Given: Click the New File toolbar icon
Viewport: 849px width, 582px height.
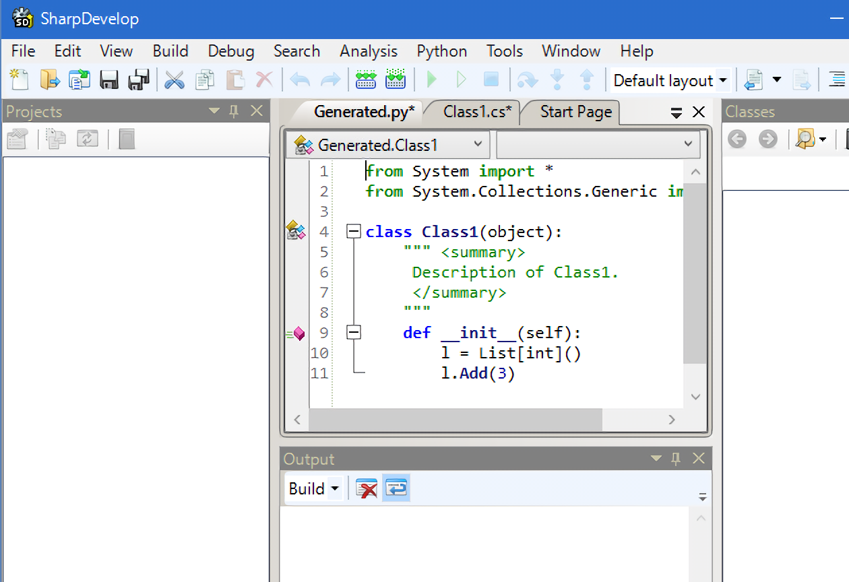Looking at the screenshot, I should (x=20, y=80).
